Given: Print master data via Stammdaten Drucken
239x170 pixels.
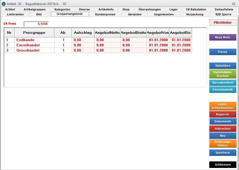Looking at the screenshot, I should click(x=223, y=74).
